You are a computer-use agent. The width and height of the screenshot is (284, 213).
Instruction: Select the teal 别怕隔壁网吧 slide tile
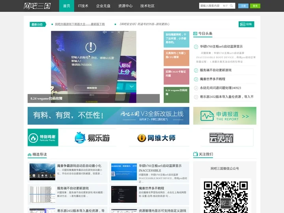coord(176,39)
